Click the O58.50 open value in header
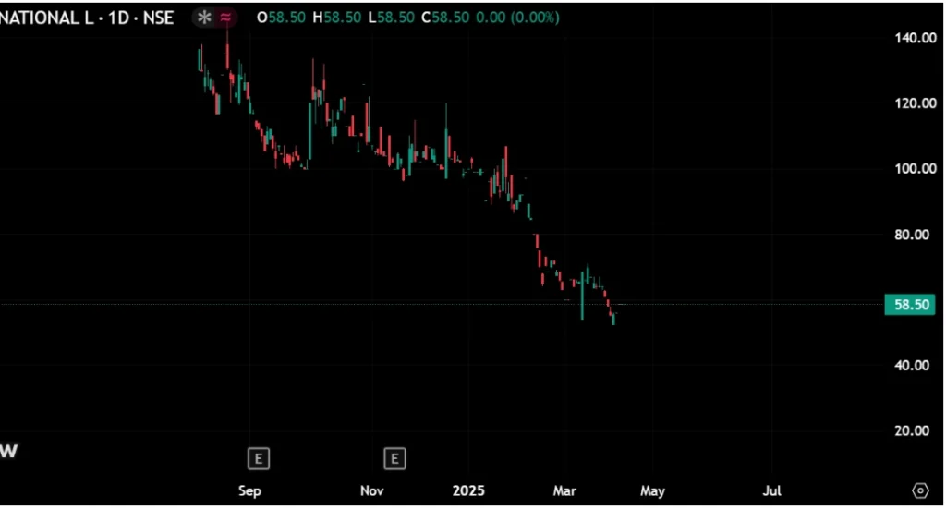This screenshot has width=946, height=508. (281, 18)
